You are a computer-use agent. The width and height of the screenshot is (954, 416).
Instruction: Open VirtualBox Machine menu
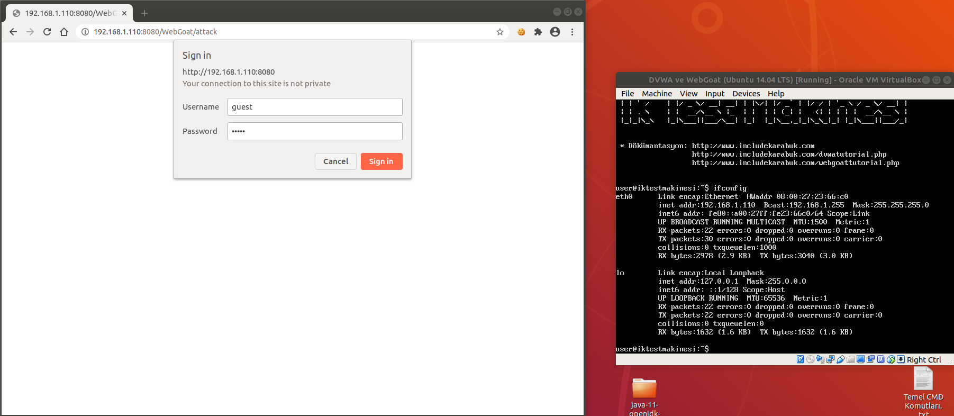click(x=657, y=94)
